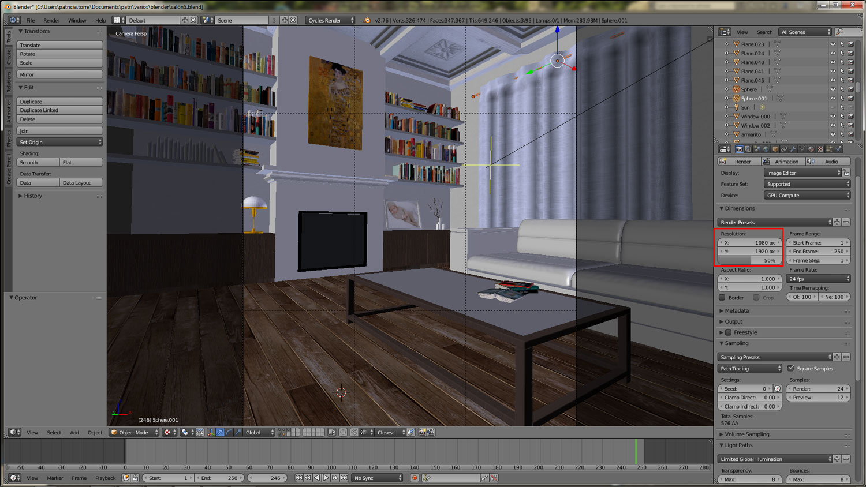The image size is (866, 487).
Task: Select the Particles properties icon
Action: [828, 149]
